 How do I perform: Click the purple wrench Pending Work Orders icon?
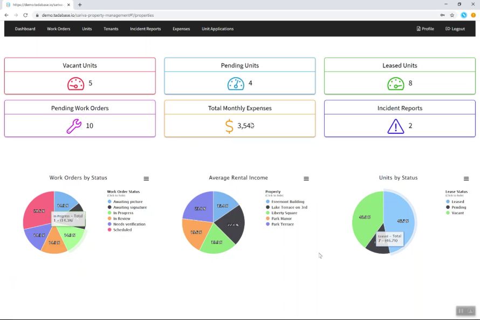(74, 126)
